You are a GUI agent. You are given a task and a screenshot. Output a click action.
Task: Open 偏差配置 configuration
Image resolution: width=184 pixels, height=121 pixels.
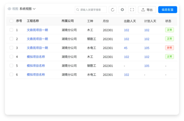[x=168, y=10]
